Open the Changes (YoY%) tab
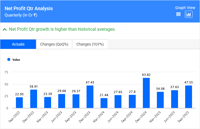Screen dimensions: 200x129 pos(90,44)
